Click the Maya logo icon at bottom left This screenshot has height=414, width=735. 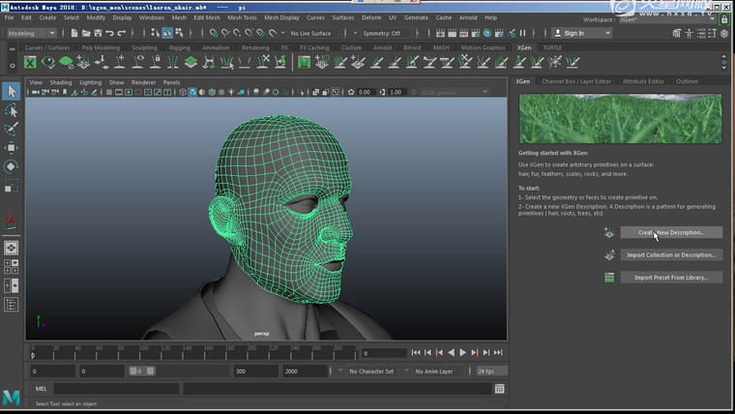pyautogui.click(x=12, y=397)
